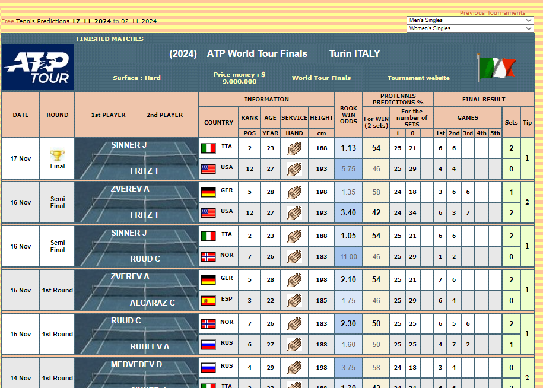Click Fritz's 3.40 odds in semifinal

coord(348,213)
